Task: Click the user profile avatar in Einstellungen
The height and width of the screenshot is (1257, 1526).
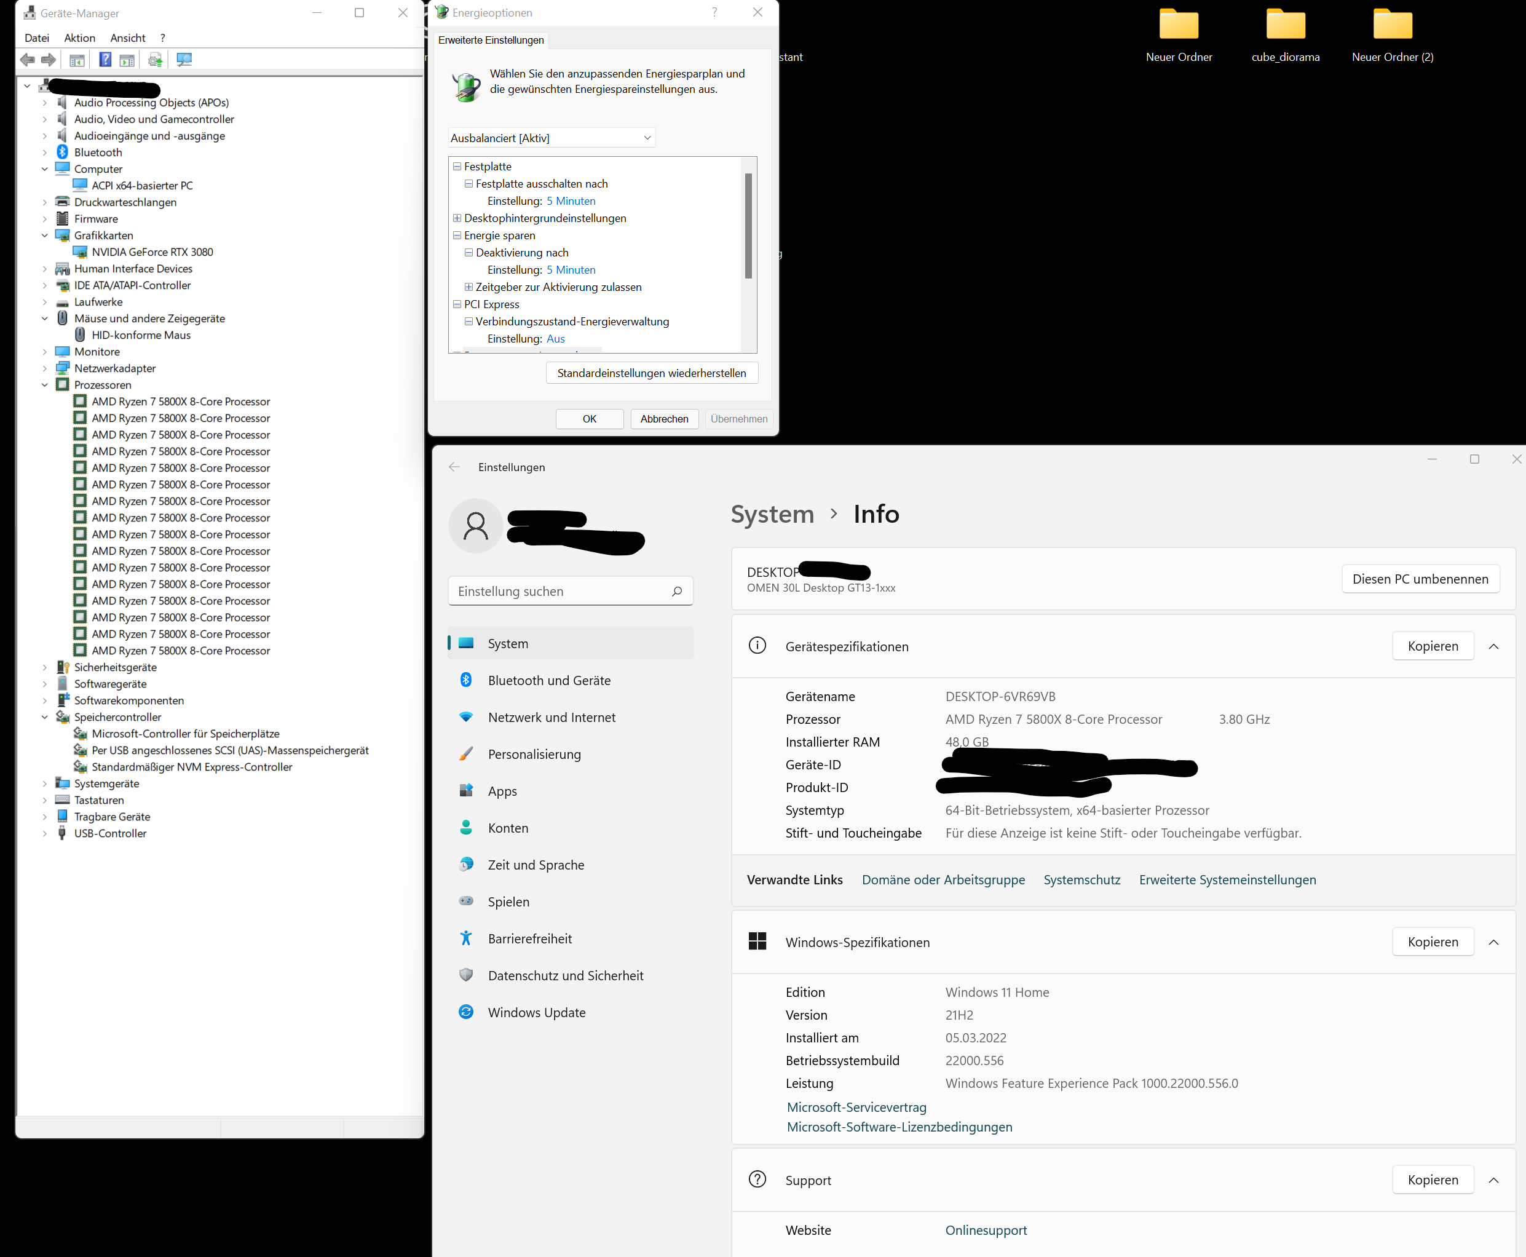Action: (x=476, y=526)
